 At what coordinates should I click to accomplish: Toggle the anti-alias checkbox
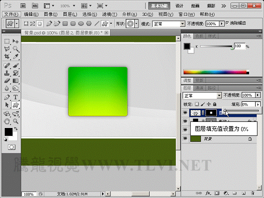(x=227, y=23)
